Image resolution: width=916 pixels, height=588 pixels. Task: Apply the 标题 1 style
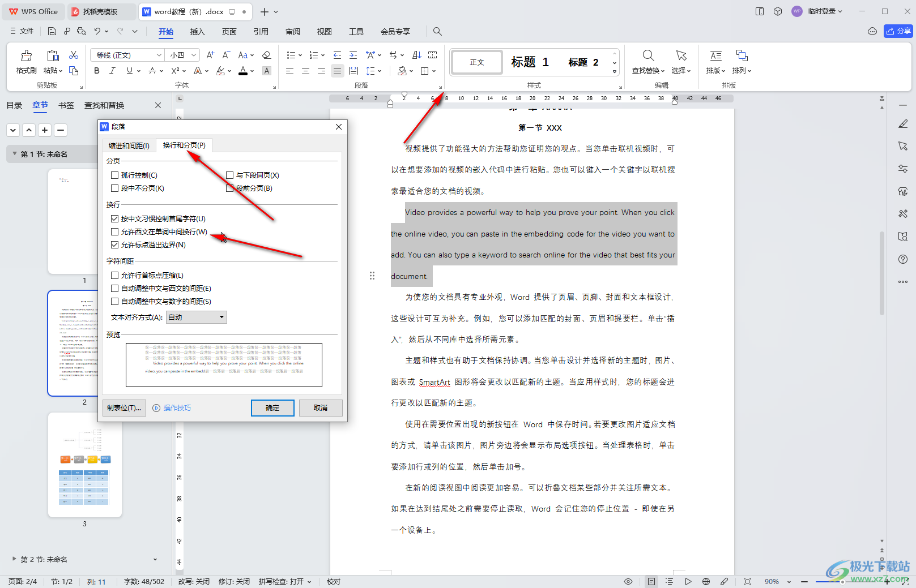tap(530, 62)
